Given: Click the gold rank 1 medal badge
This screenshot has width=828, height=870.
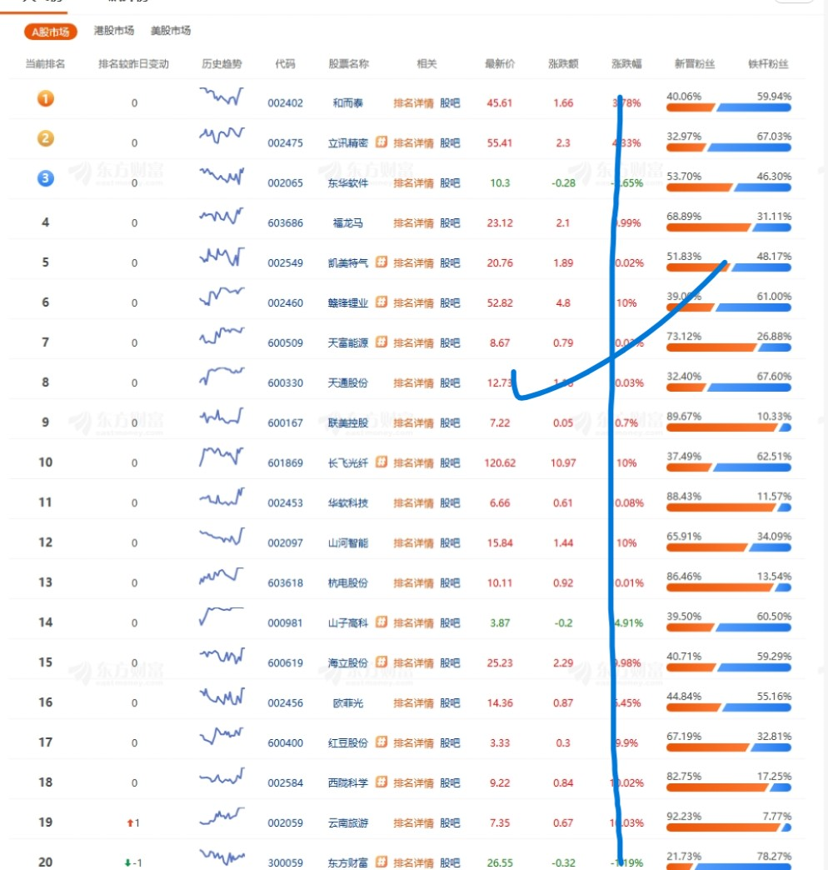Looking at the screenshot, I should (x=46, y=99).
